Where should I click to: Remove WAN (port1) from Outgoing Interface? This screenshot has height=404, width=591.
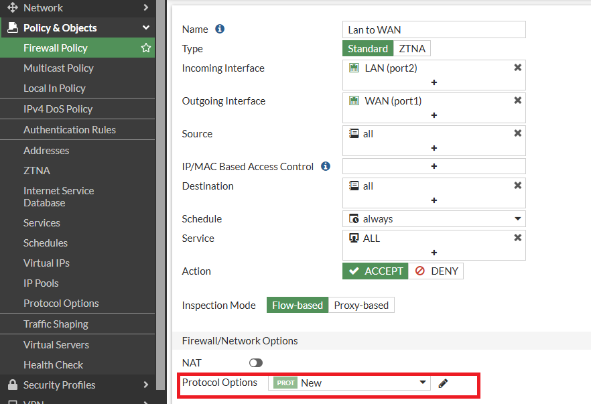517,100
